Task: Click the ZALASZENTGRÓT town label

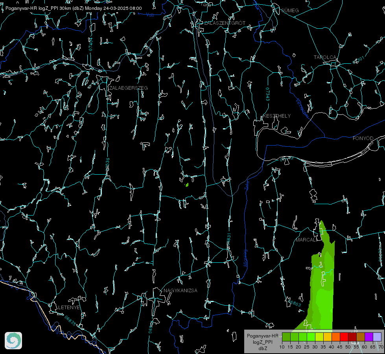Action: point(225,23)
